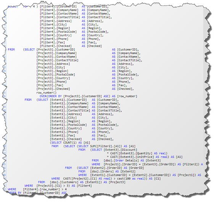Click the [Filter4].[Checked] column reference
The width and height of the screenshot is (216, 203).
(56, 46)
